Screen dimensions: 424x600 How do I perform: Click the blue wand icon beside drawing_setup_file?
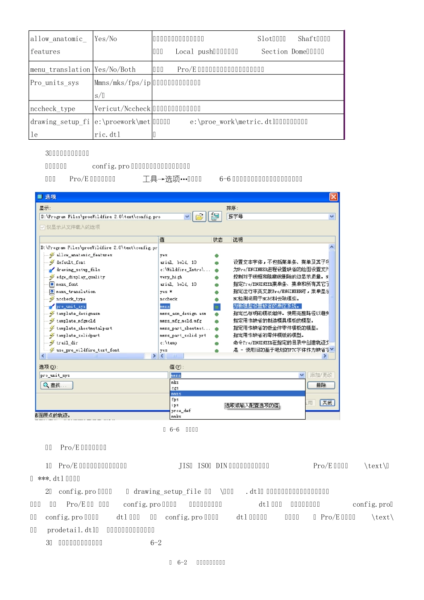click(x=52, y=270)
